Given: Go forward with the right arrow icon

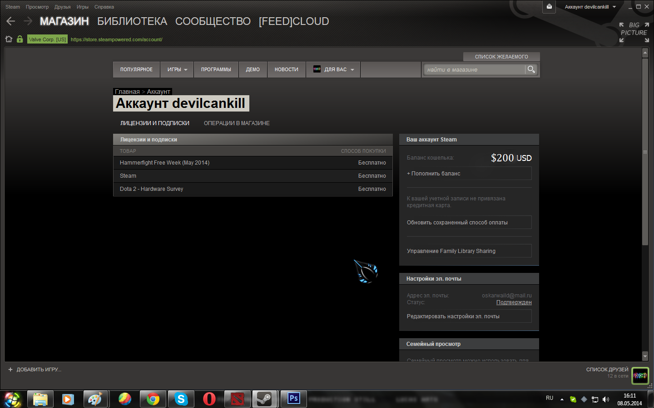Looking at the screenshot, I should tap(28, 21).
